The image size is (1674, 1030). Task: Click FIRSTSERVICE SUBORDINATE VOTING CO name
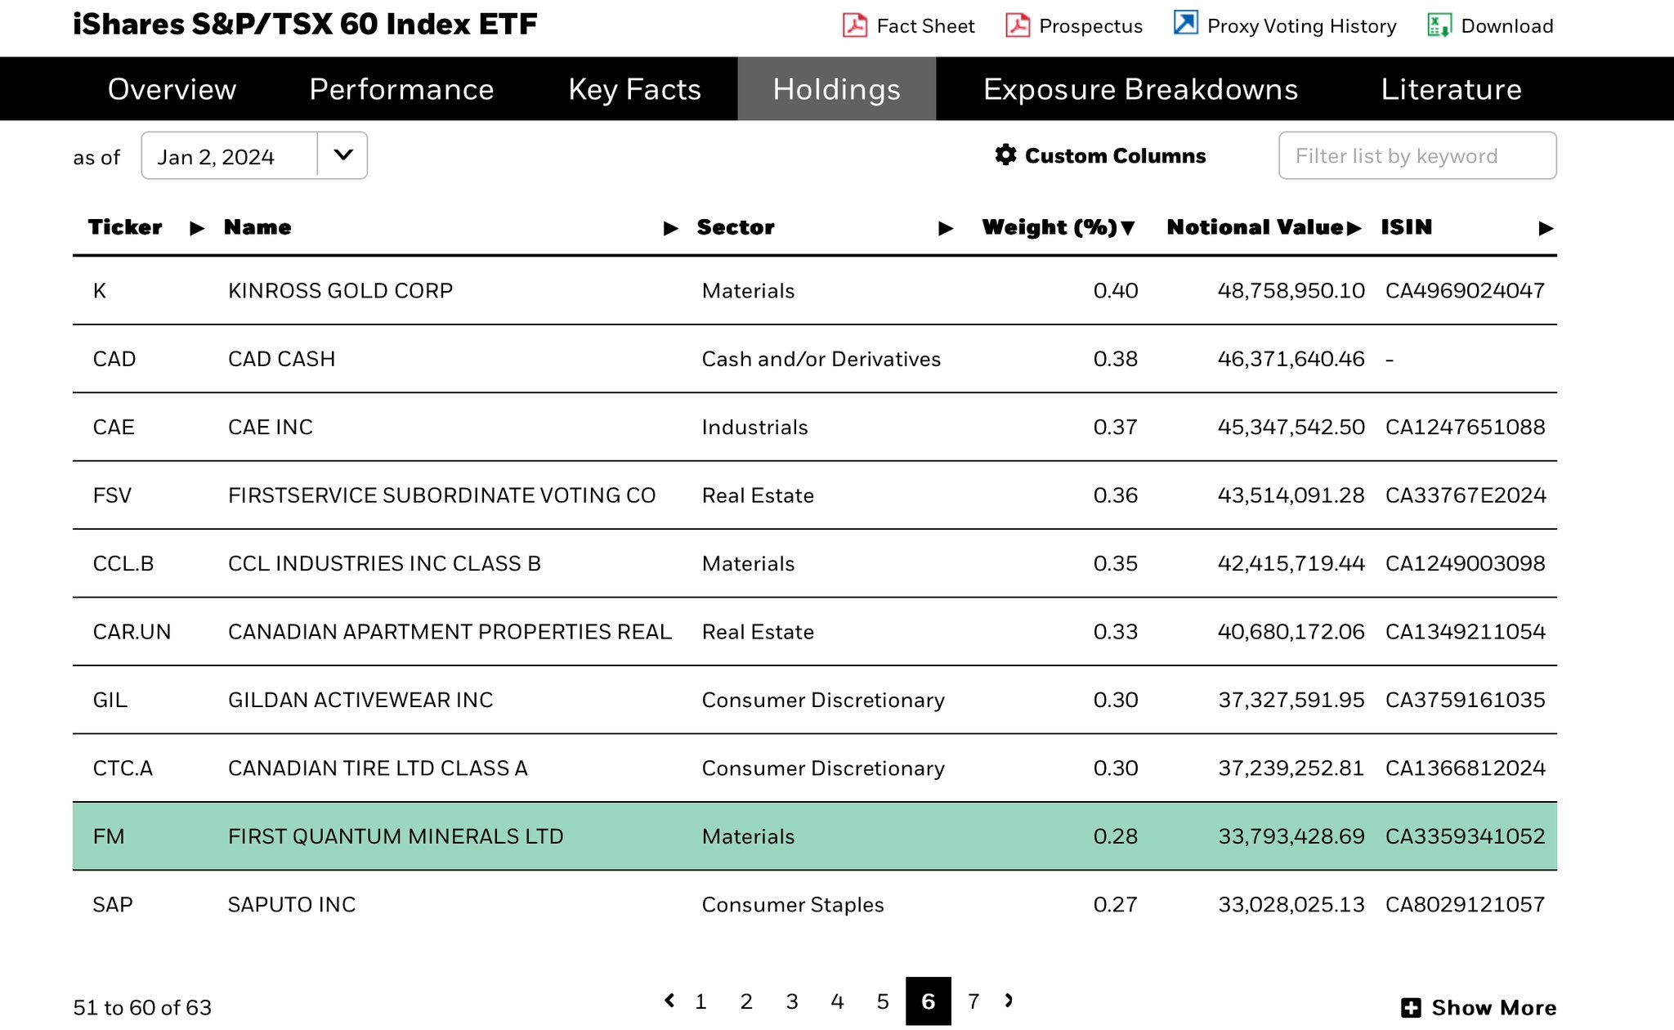pyautogui.click(x=441, y=495)
